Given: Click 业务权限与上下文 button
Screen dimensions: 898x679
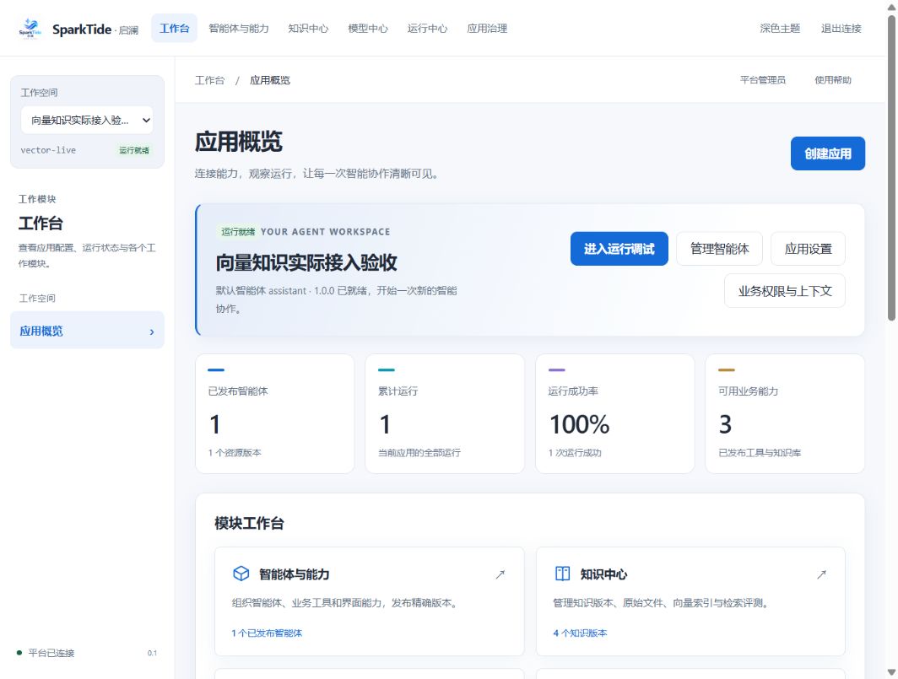Looking at the screenshot, I should (x=785, y=291).
